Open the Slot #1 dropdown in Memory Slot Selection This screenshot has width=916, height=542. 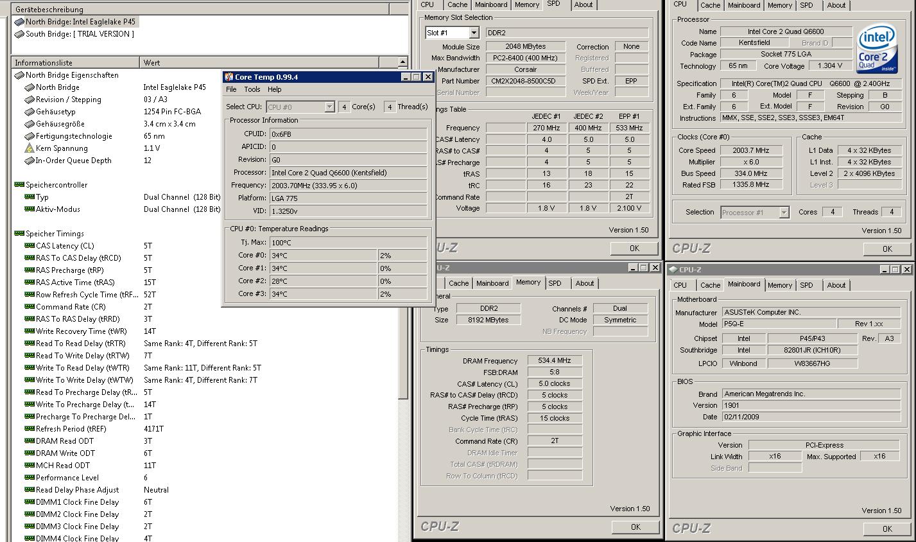pyautogui.click(x=474, y=33)
